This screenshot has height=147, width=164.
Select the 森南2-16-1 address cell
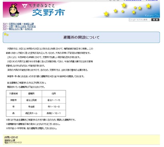tap(54, 113)
